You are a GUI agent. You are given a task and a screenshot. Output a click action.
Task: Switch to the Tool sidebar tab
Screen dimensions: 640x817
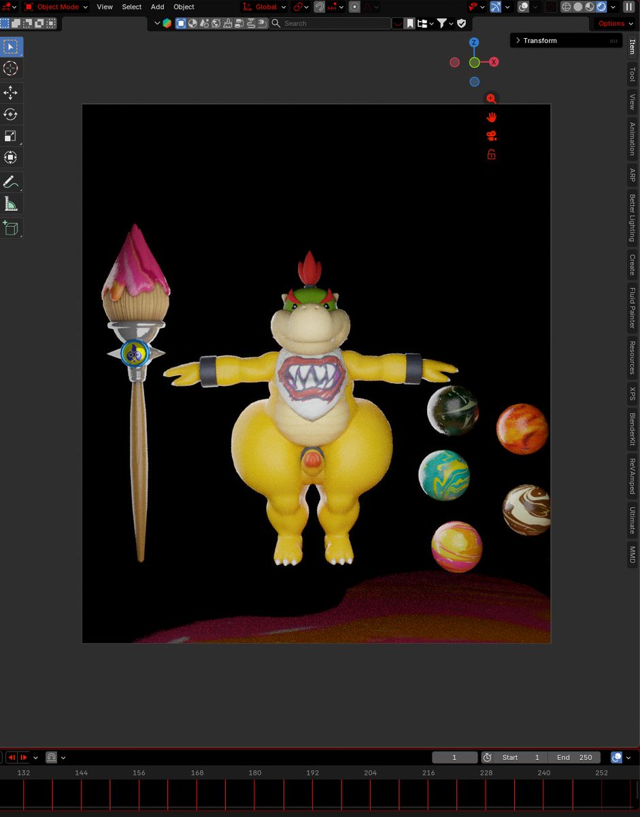pyautogui.click(x=632, y=74)
